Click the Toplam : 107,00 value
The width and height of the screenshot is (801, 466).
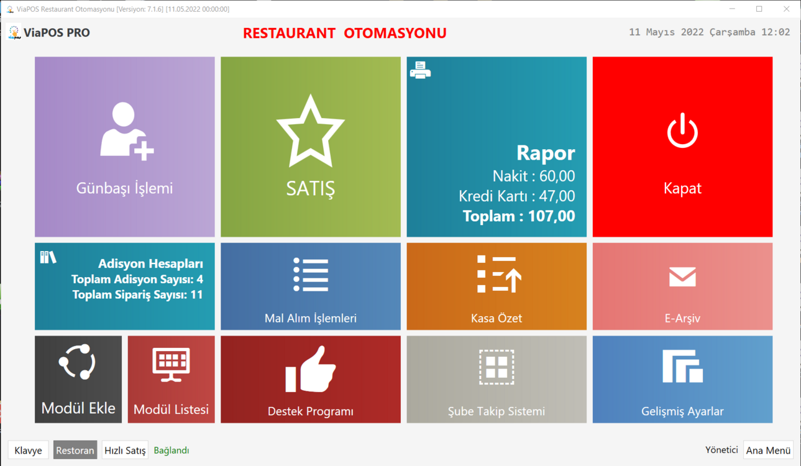click(x=519, y=216)
